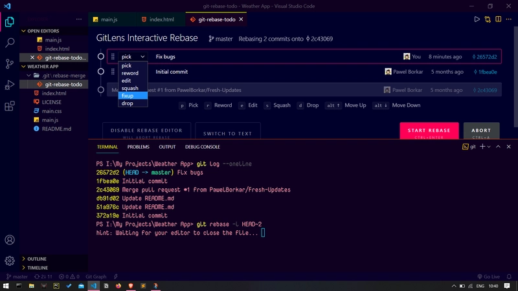
Task: Choose reword from the action dropdown list
Action: [x=133, y=73]
